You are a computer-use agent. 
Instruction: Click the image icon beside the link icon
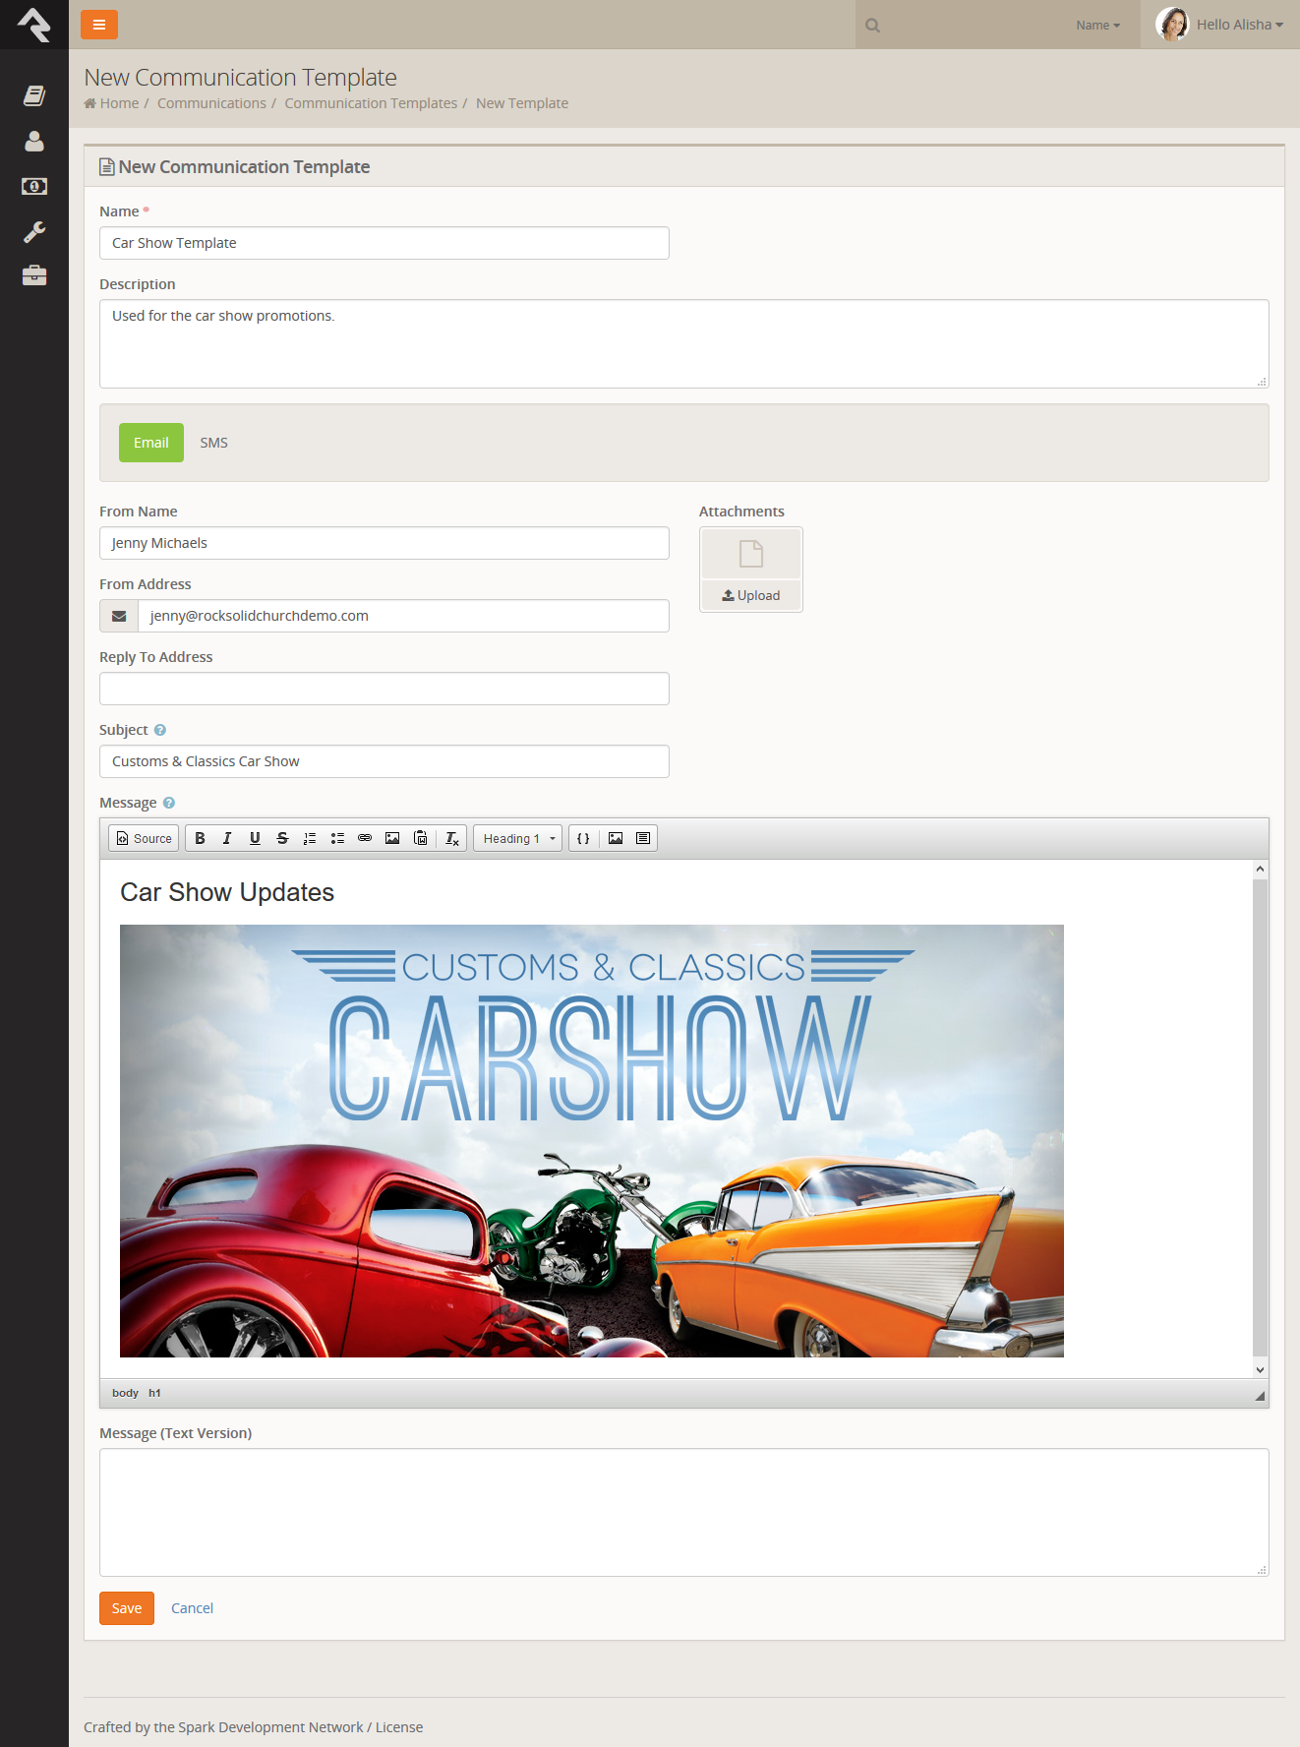point(392,838)
